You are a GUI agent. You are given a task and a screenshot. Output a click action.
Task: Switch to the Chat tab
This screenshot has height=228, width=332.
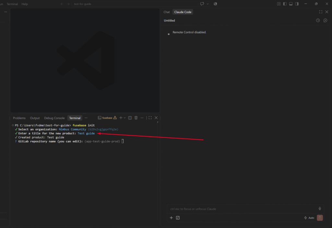point(167,12)
